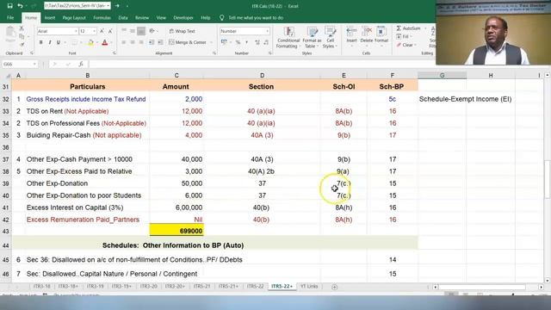Click the Insert Function fx button
The width and height of the screenshot is (551, 310).
(81, 64)
